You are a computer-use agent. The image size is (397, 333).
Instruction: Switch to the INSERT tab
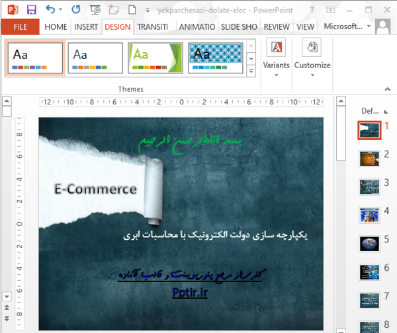pos(86,27)
